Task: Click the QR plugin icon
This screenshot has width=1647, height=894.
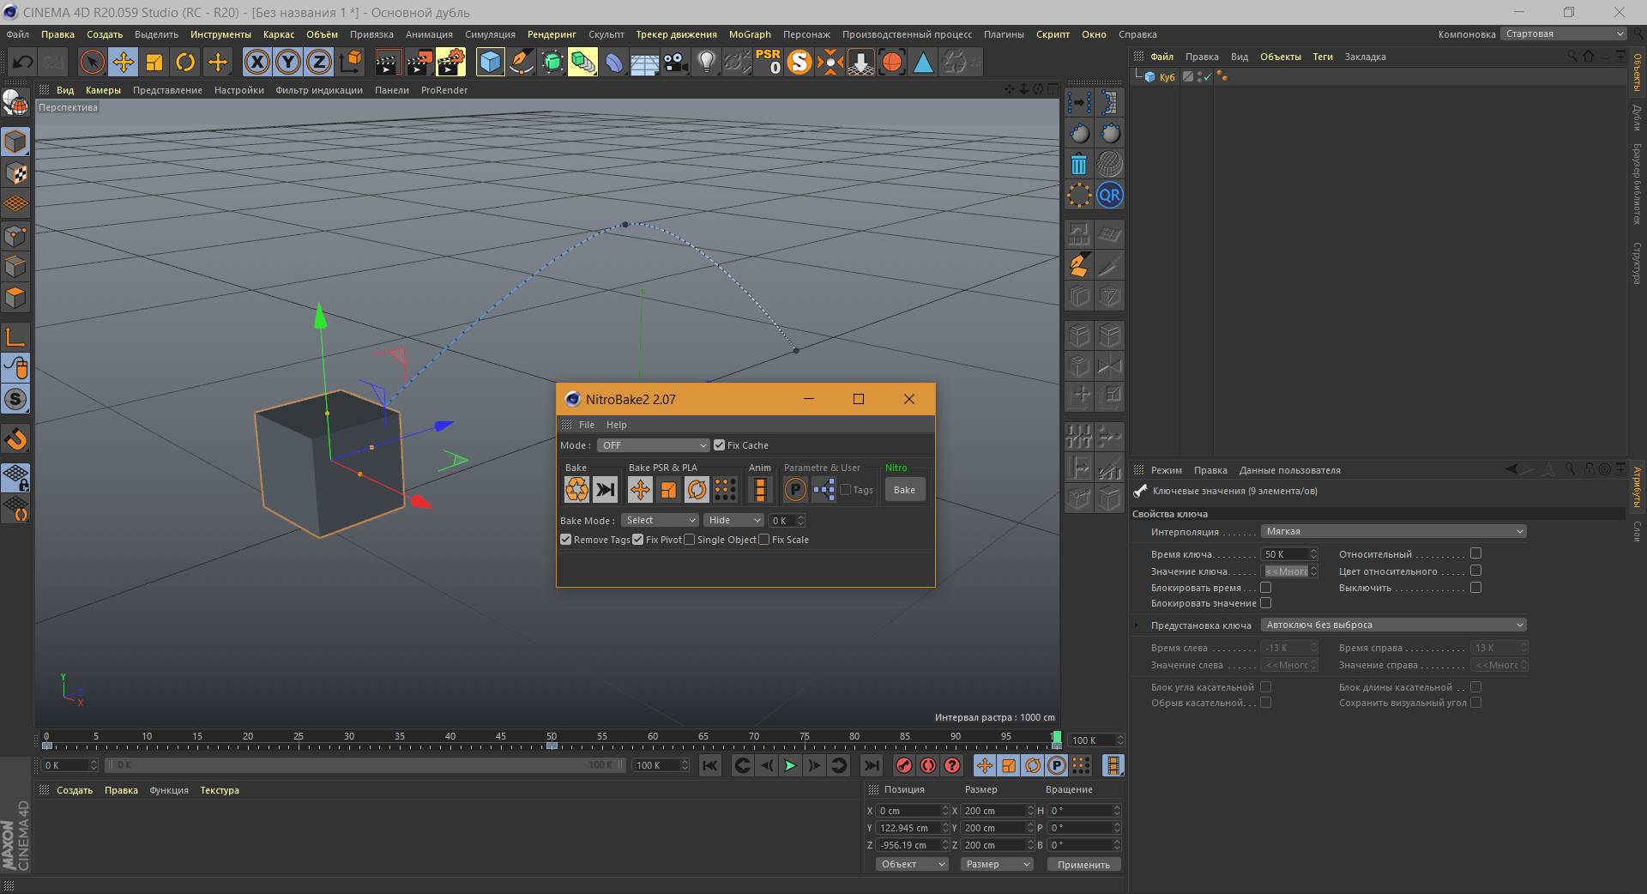Action: pyautogui.click(x=1109, y=195)
